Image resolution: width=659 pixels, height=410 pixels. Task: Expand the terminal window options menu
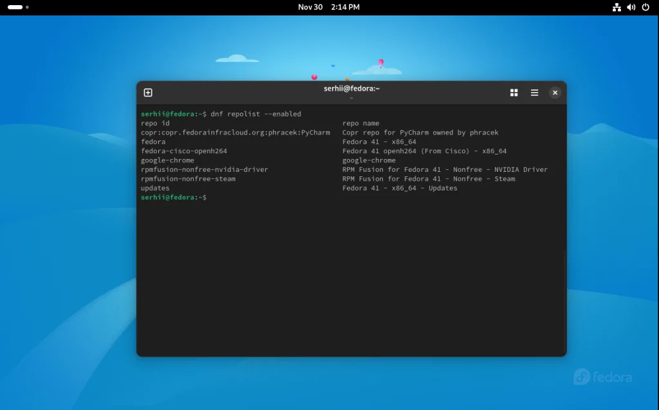point(534,92)
